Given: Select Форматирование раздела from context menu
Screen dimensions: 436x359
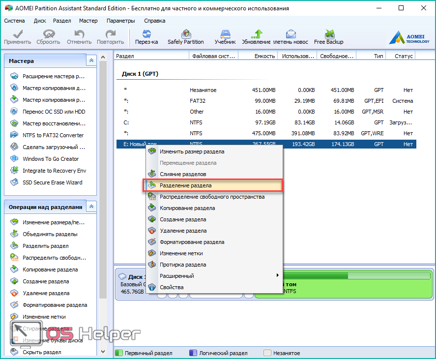Looking at the screenshot, I should [192, 242].
